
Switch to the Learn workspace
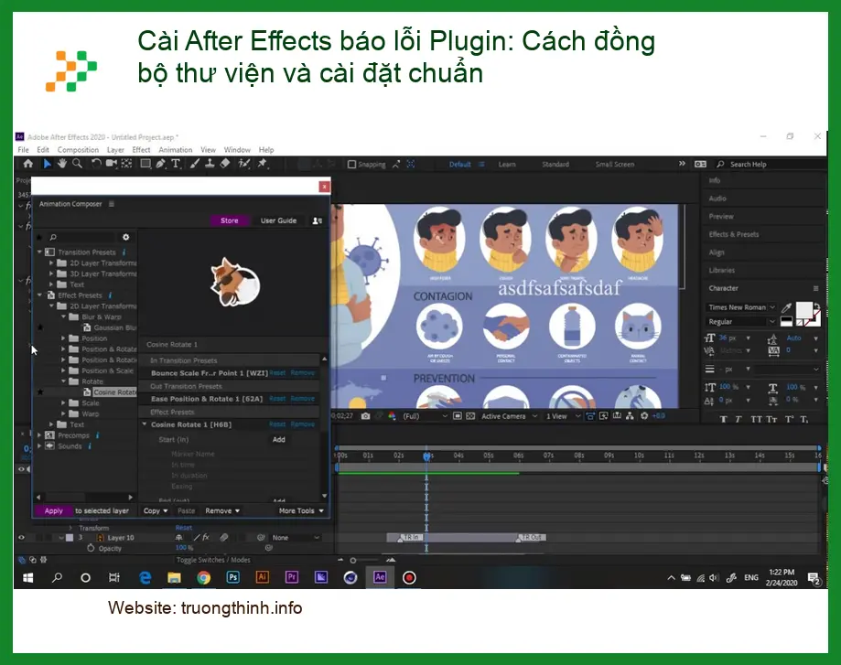[507, 164]
